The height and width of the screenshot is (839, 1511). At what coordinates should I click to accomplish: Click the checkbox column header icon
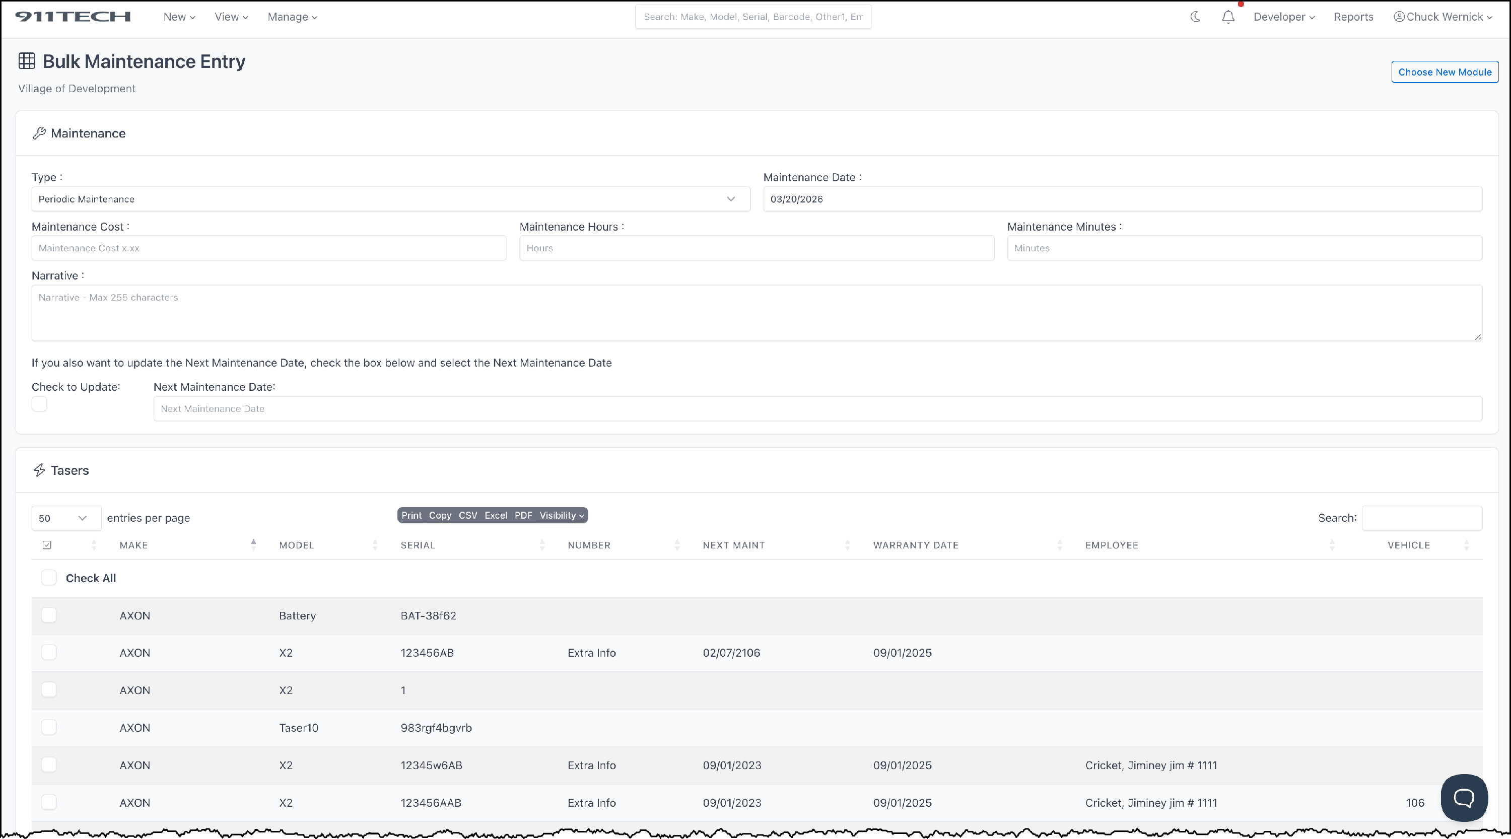47,545
